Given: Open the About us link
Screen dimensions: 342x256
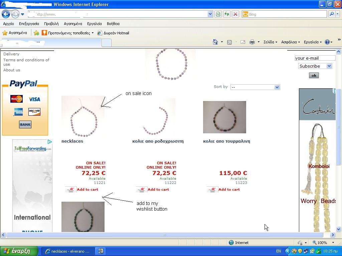Looking at the screenshot, I should click(x=12, y=70).
